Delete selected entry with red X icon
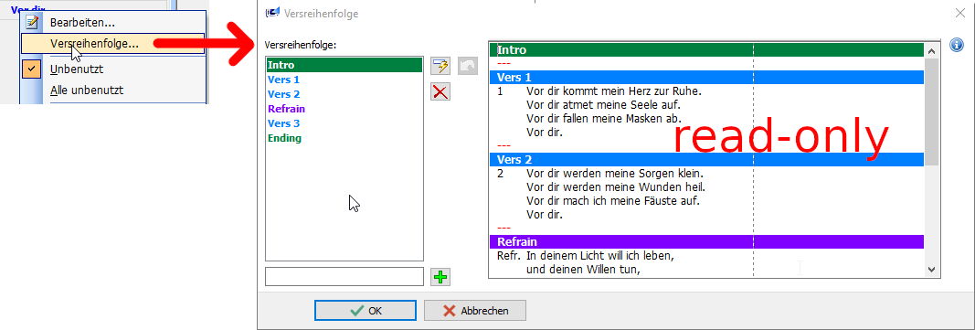The image size is (975, 330). pos(440,92)
